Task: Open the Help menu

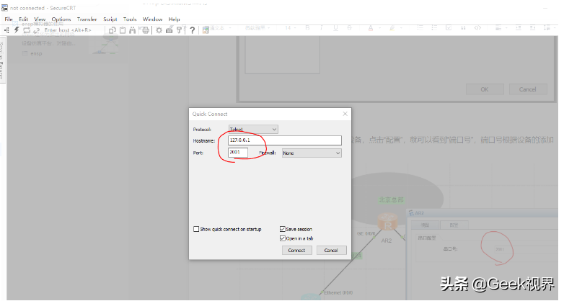Action: (174, 19)
